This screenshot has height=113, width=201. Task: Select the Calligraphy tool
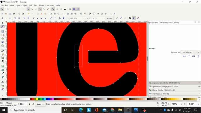3,58
